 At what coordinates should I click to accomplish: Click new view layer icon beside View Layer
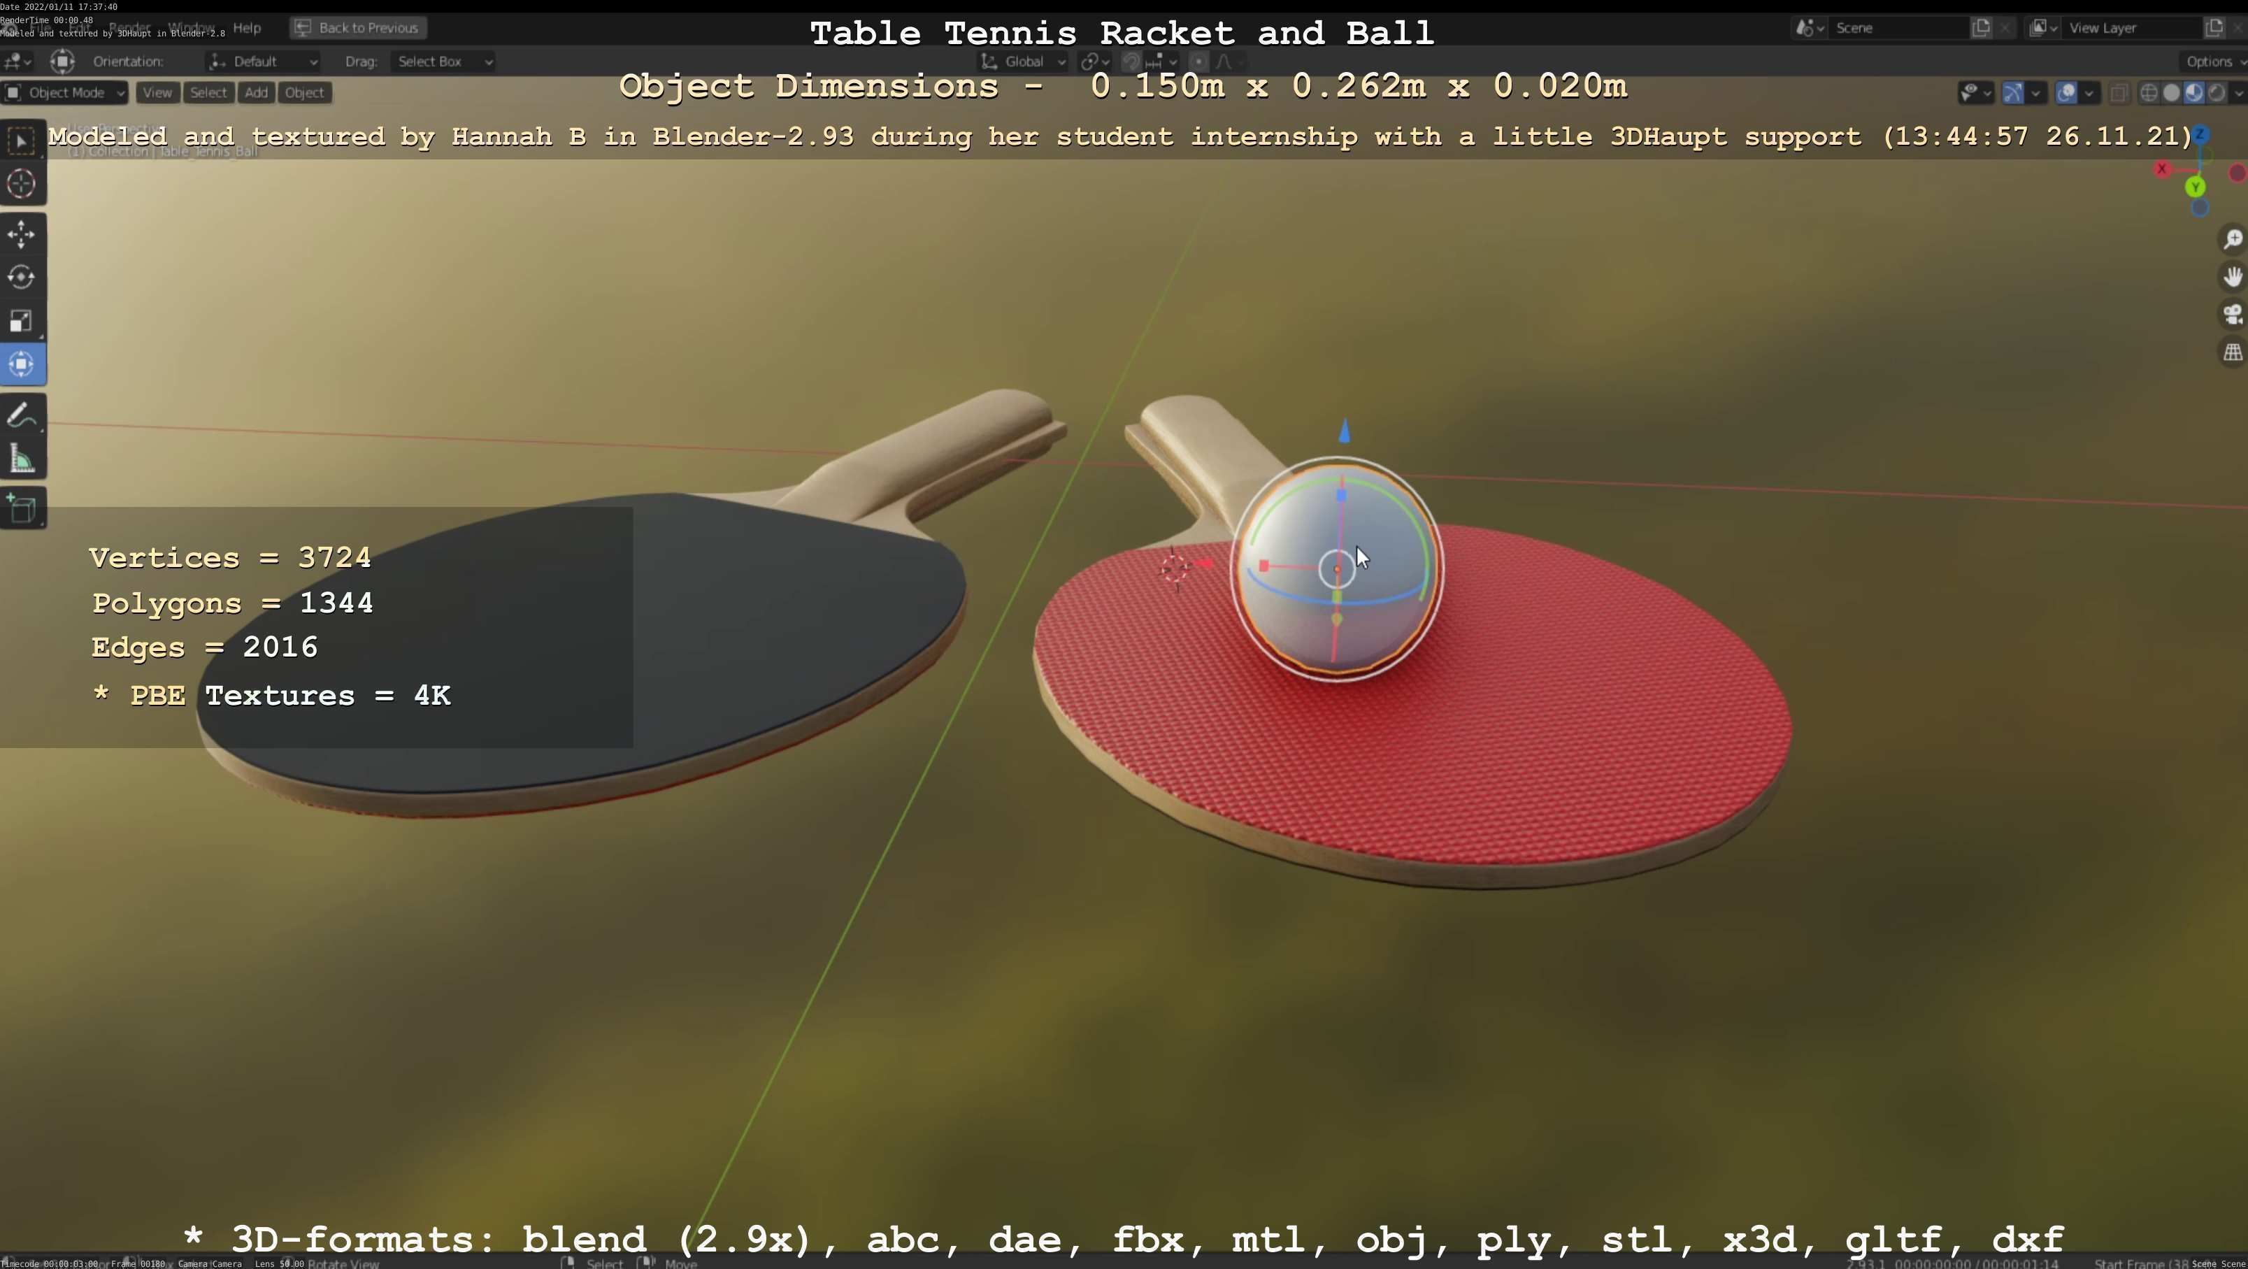click(2214, 28)
